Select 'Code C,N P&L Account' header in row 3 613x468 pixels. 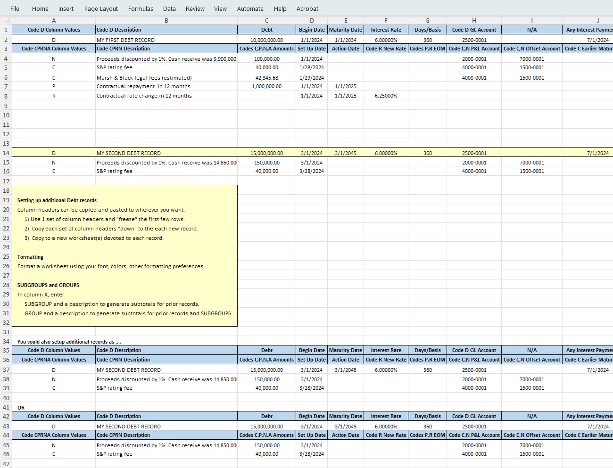[474, 49]
